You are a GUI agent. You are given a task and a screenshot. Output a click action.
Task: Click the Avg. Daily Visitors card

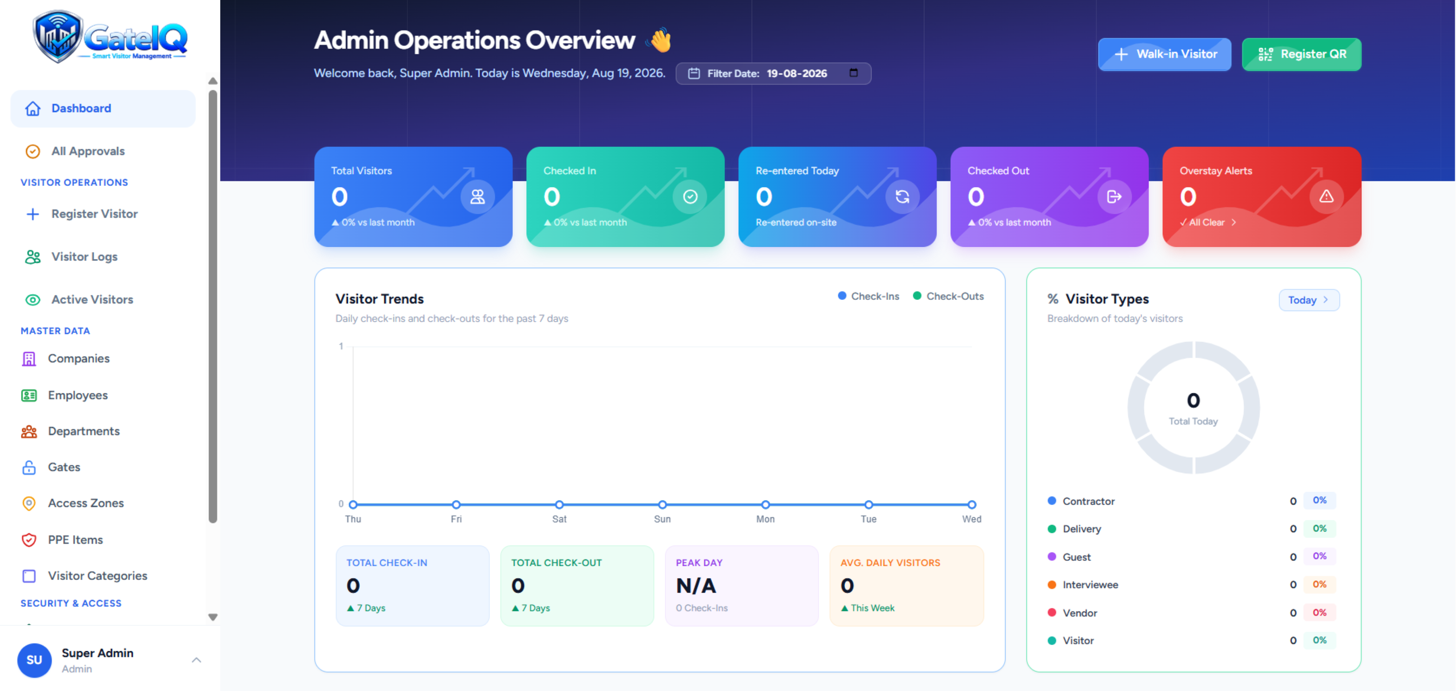906,585
